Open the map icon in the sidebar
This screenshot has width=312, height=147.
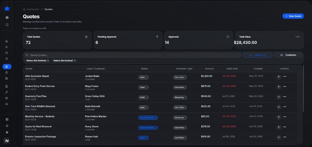[x=7, y=98]
